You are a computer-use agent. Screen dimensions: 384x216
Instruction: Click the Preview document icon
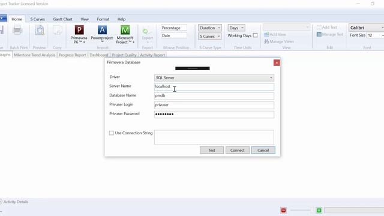coord(40,30)
